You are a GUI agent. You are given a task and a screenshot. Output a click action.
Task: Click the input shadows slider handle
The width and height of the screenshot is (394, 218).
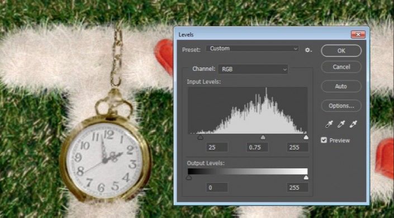200,137
